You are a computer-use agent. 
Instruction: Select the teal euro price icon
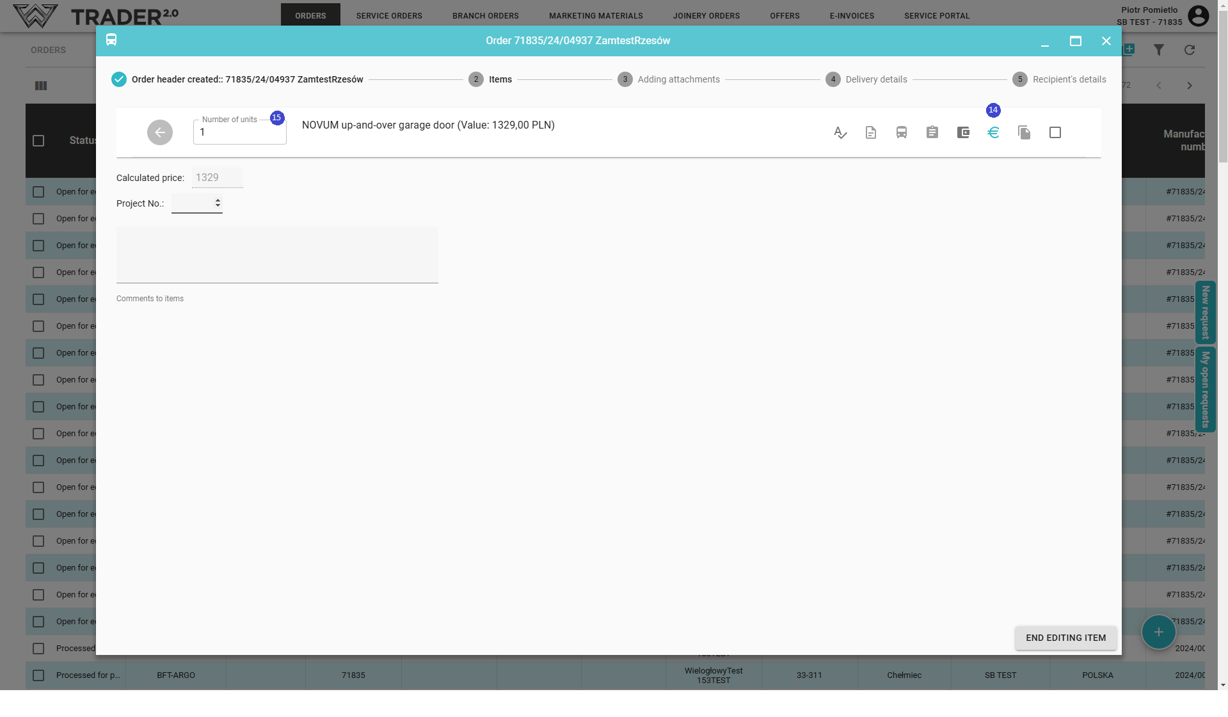pyautogui.click(x=993, y=132)
